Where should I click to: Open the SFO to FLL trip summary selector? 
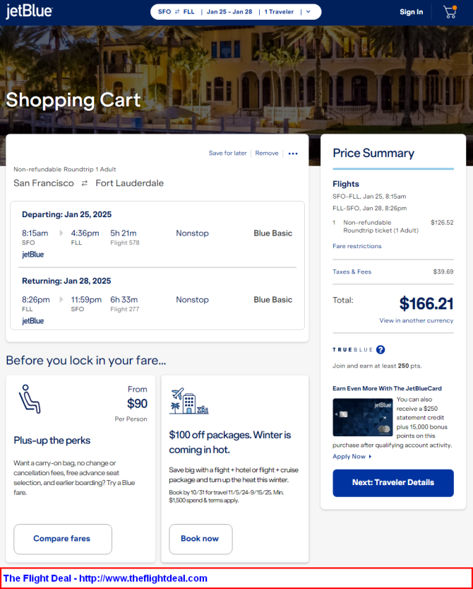(236, 11)
